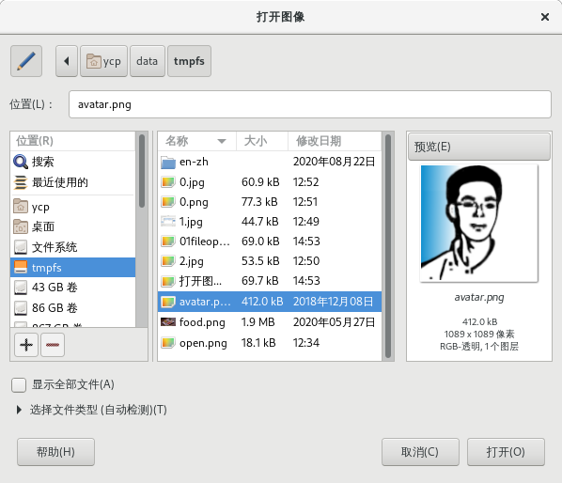Open the 最近使用的 recent files entry
The width and height of the screenshot is (562, 483).
coord(73,182)
